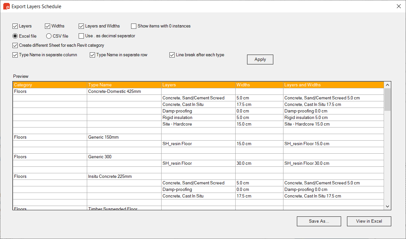The image size is (406, 239).
Task: Click the app icon in title bar
Action: tap(6, 6)
